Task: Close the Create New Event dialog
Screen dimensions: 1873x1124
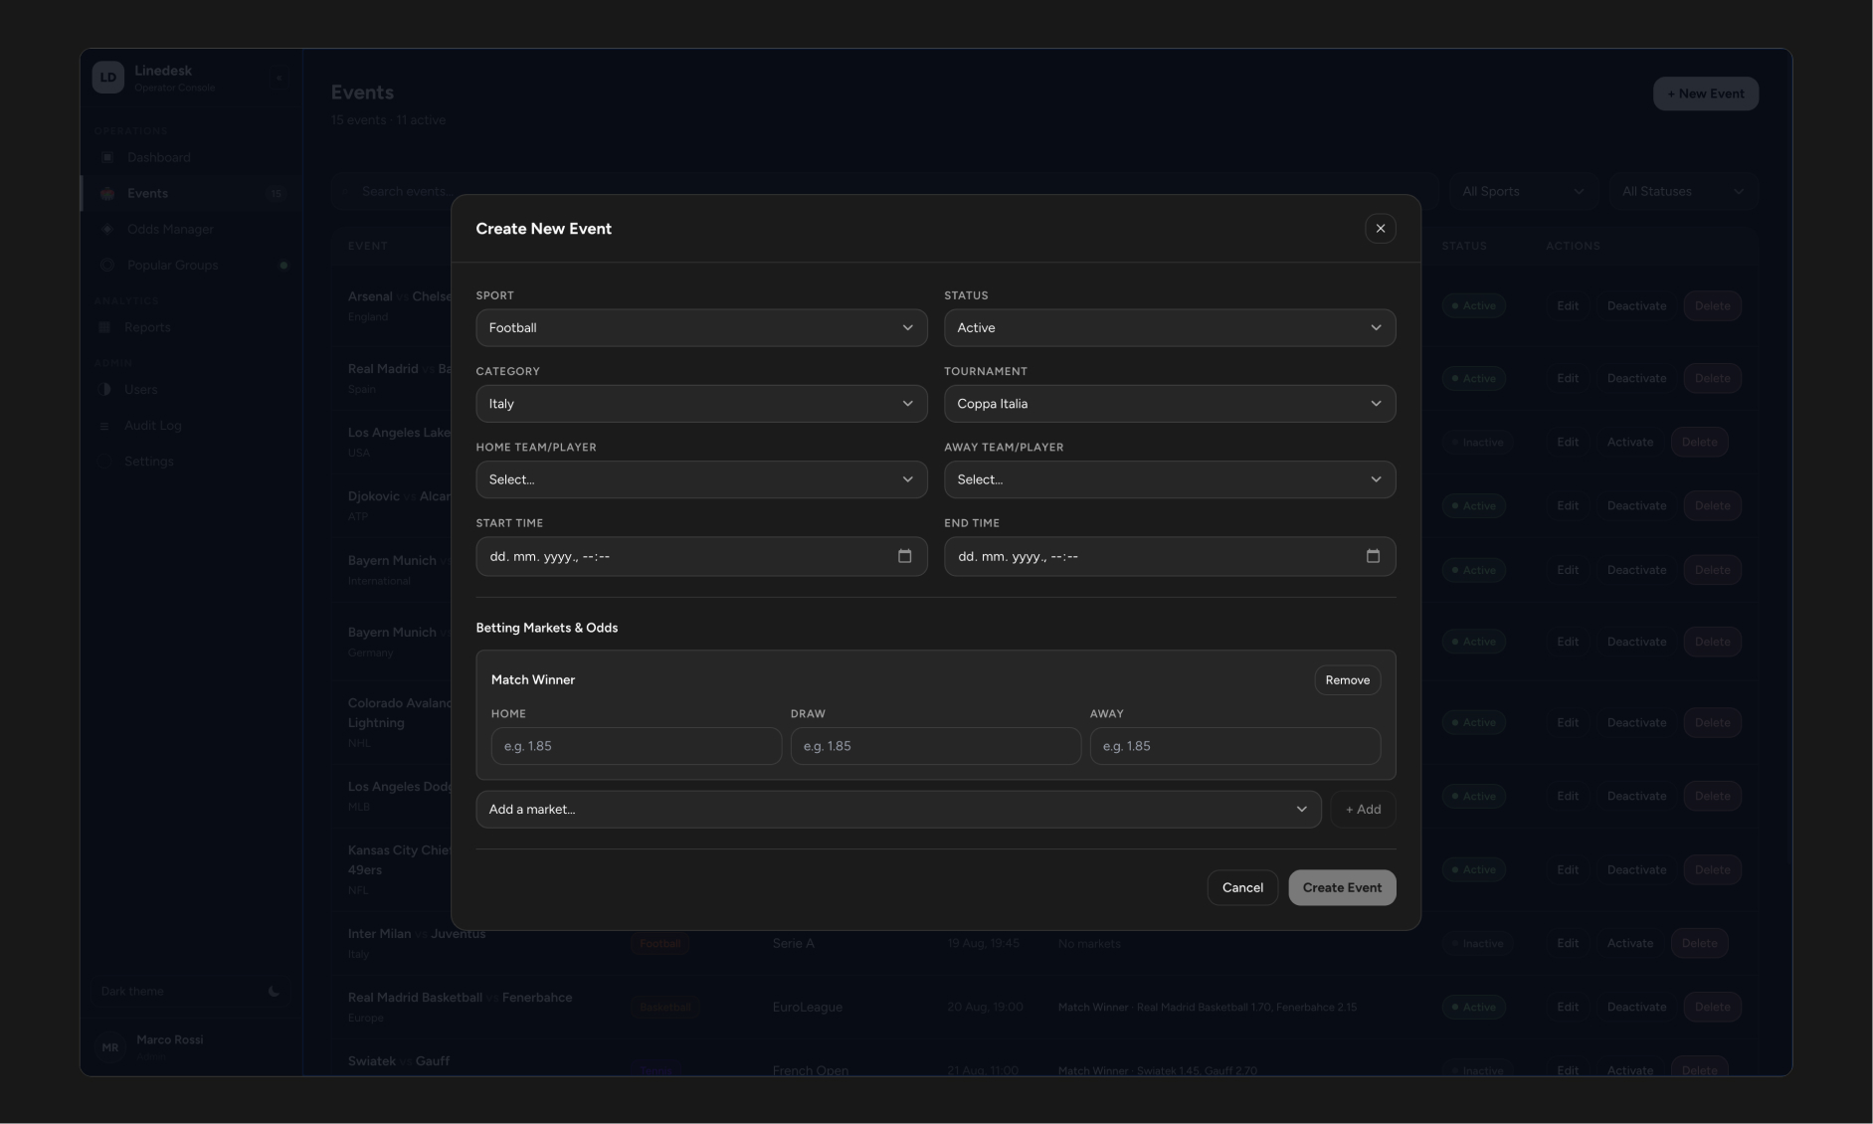Action: 1380,229
